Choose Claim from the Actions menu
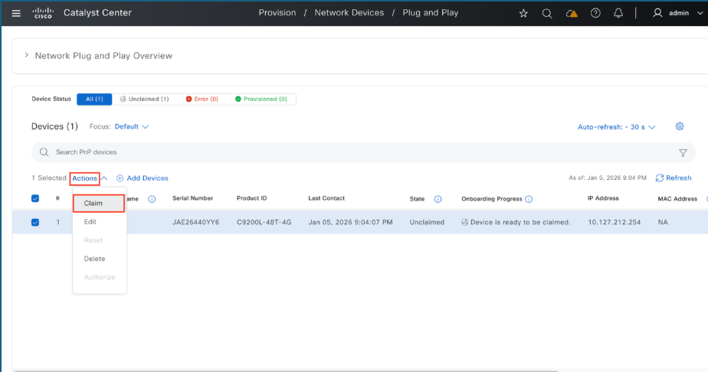 [x=98, y=204]
